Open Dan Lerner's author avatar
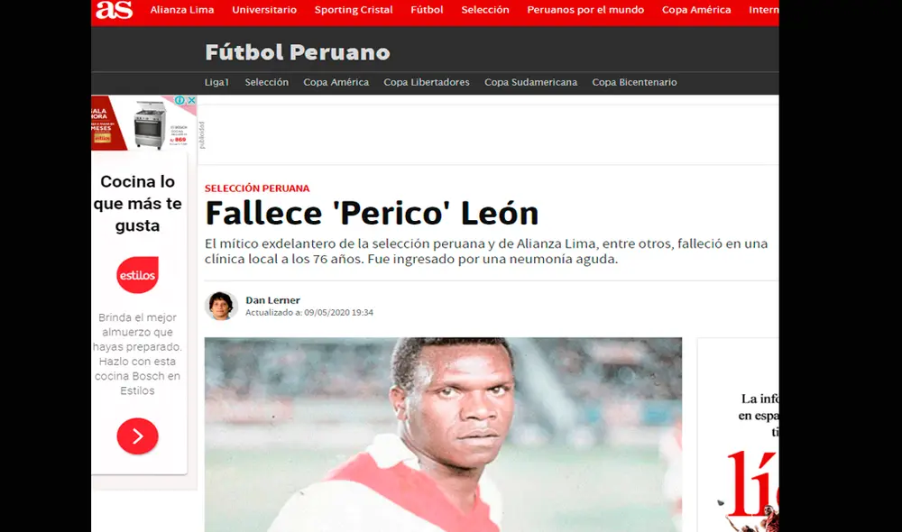Image resolution: width=902 pixels, height=532 pixels. 222,306
